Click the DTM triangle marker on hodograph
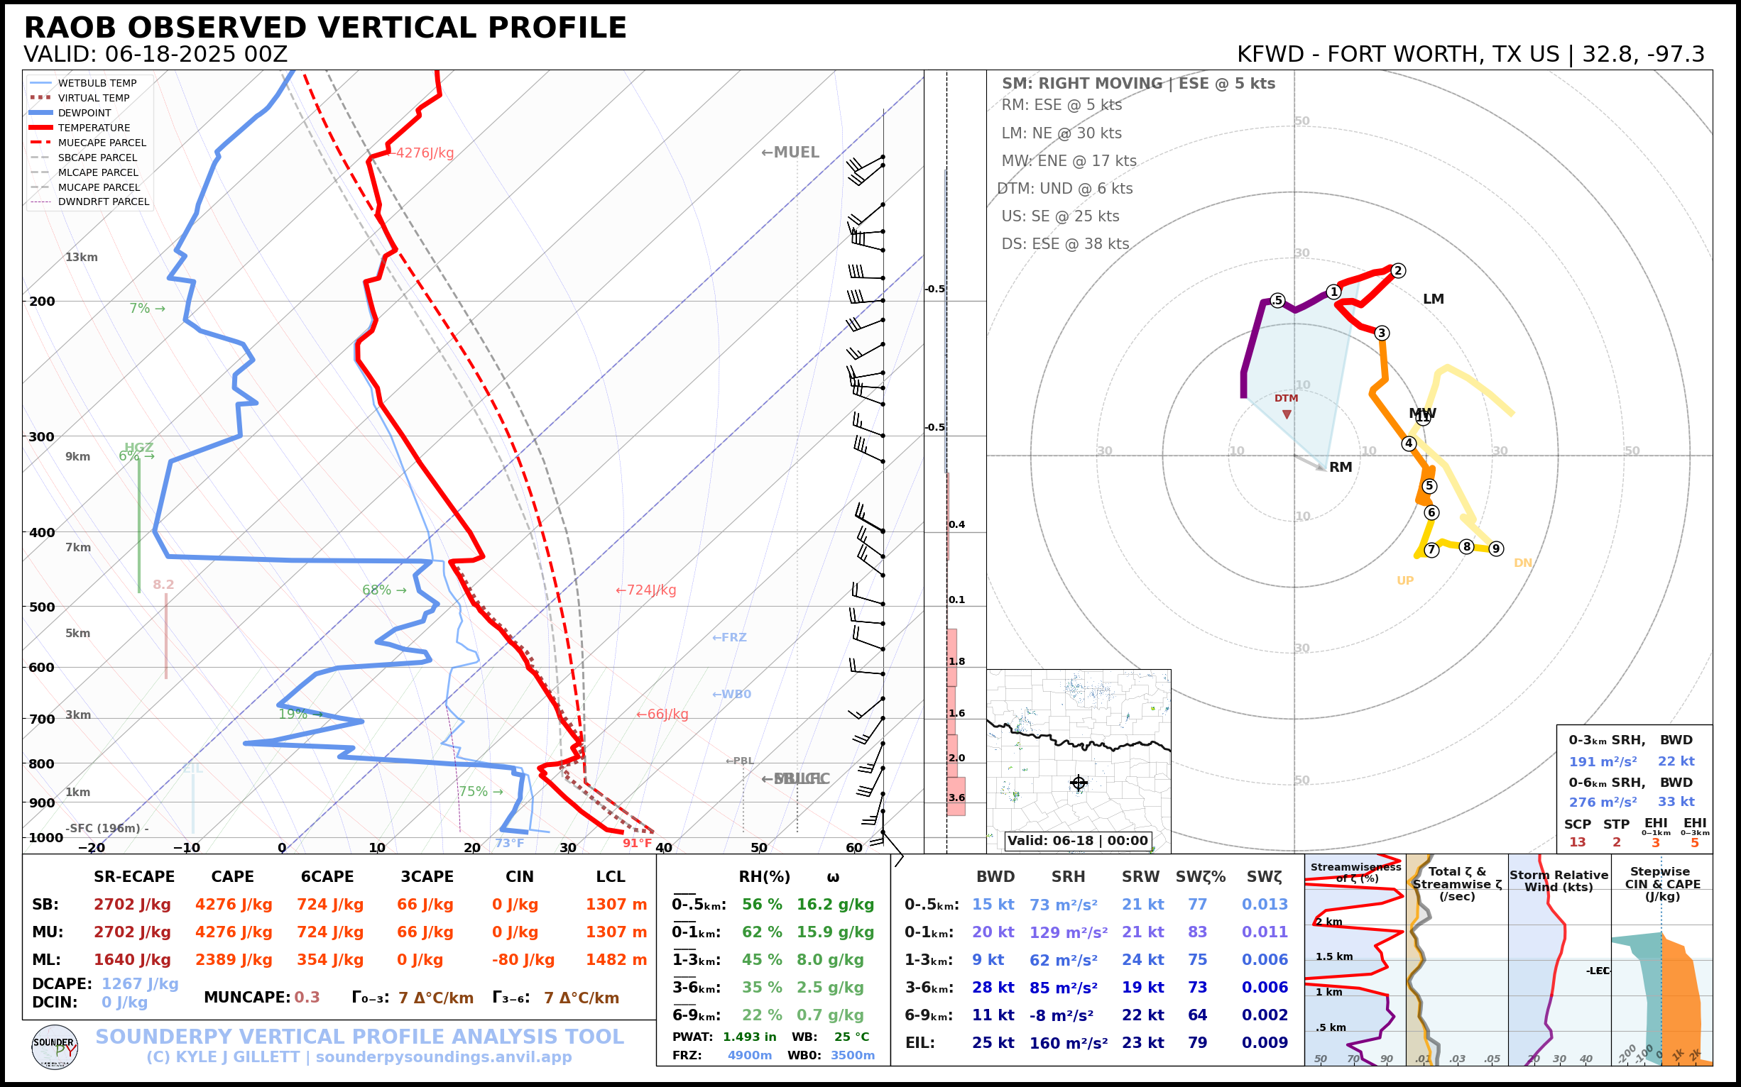1741x1087 pixels. (x=1287, y=414)
